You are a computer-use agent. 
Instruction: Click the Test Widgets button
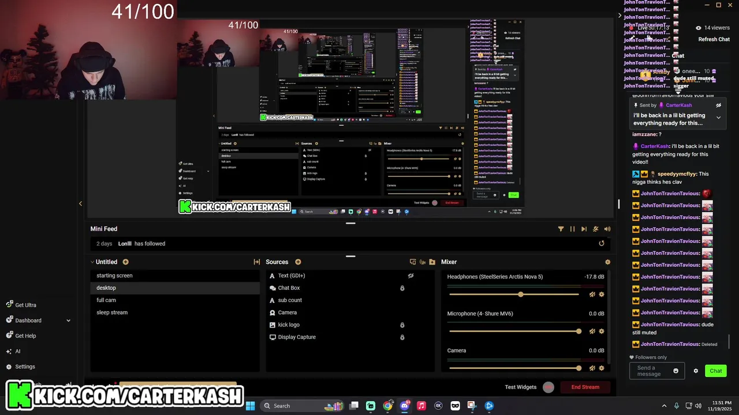coord(521,387)
